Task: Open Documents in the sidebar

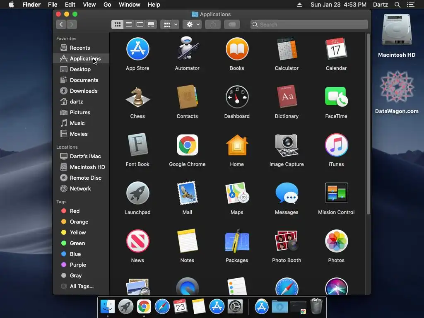Action: (x=81, y=80)
